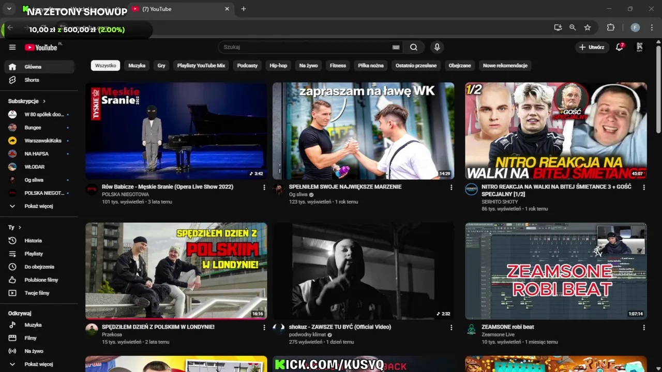Open POLSKA NIEGOT... sidebar subscription

(x=40, y=193)
